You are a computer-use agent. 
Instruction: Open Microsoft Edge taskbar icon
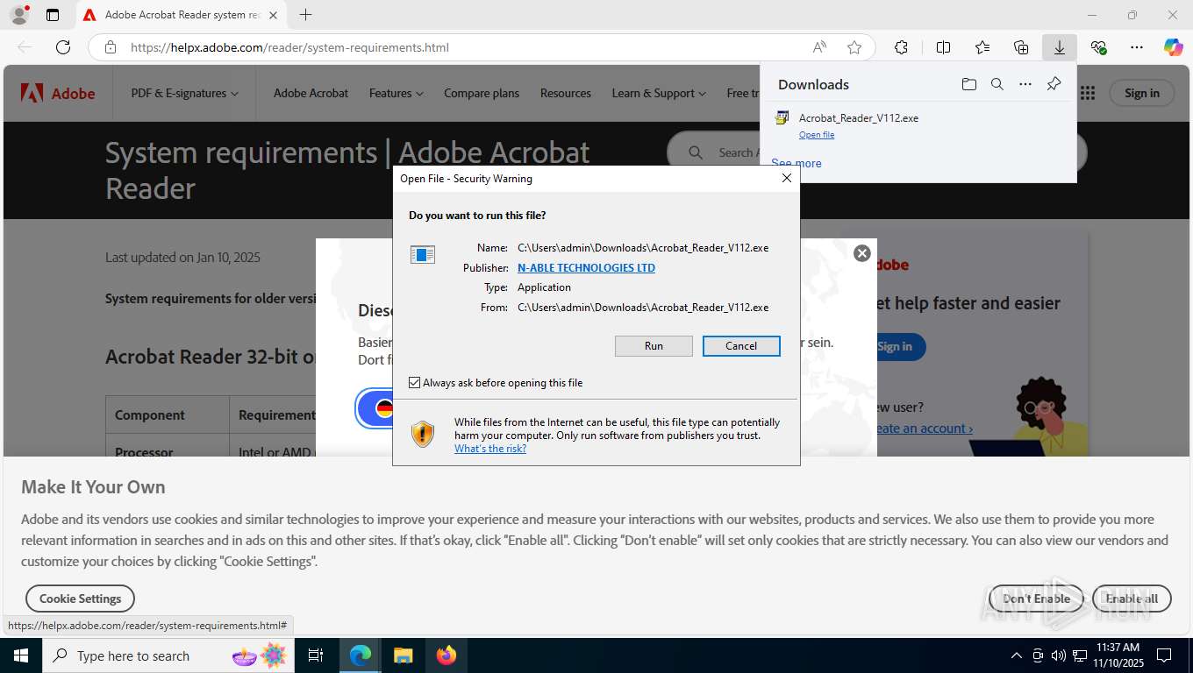[x=361, y=655]
